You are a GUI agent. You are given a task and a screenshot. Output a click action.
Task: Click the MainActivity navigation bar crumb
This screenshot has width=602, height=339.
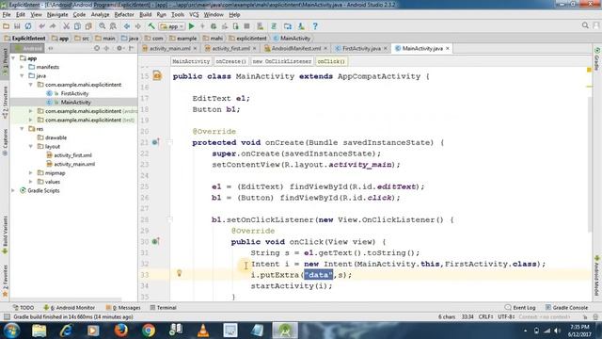[x=292, y=39]
